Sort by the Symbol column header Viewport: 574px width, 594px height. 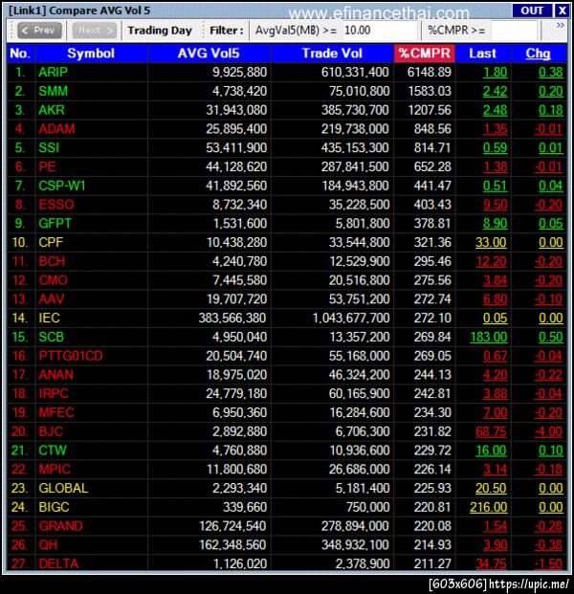pos(91,54)
